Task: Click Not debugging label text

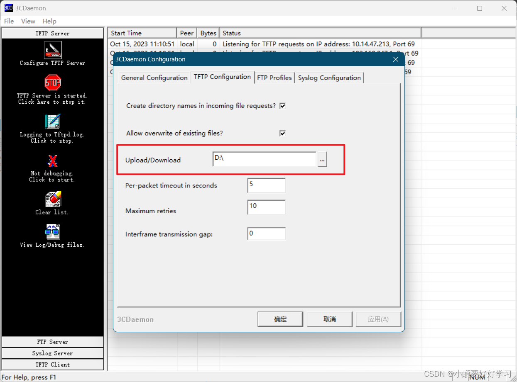Action: click(52, 176)
